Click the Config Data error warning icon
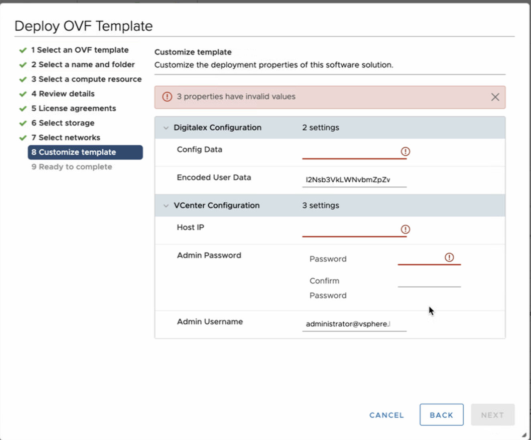Screen dimensions: 531x440 pyautogui.click(x=405, y=151)
